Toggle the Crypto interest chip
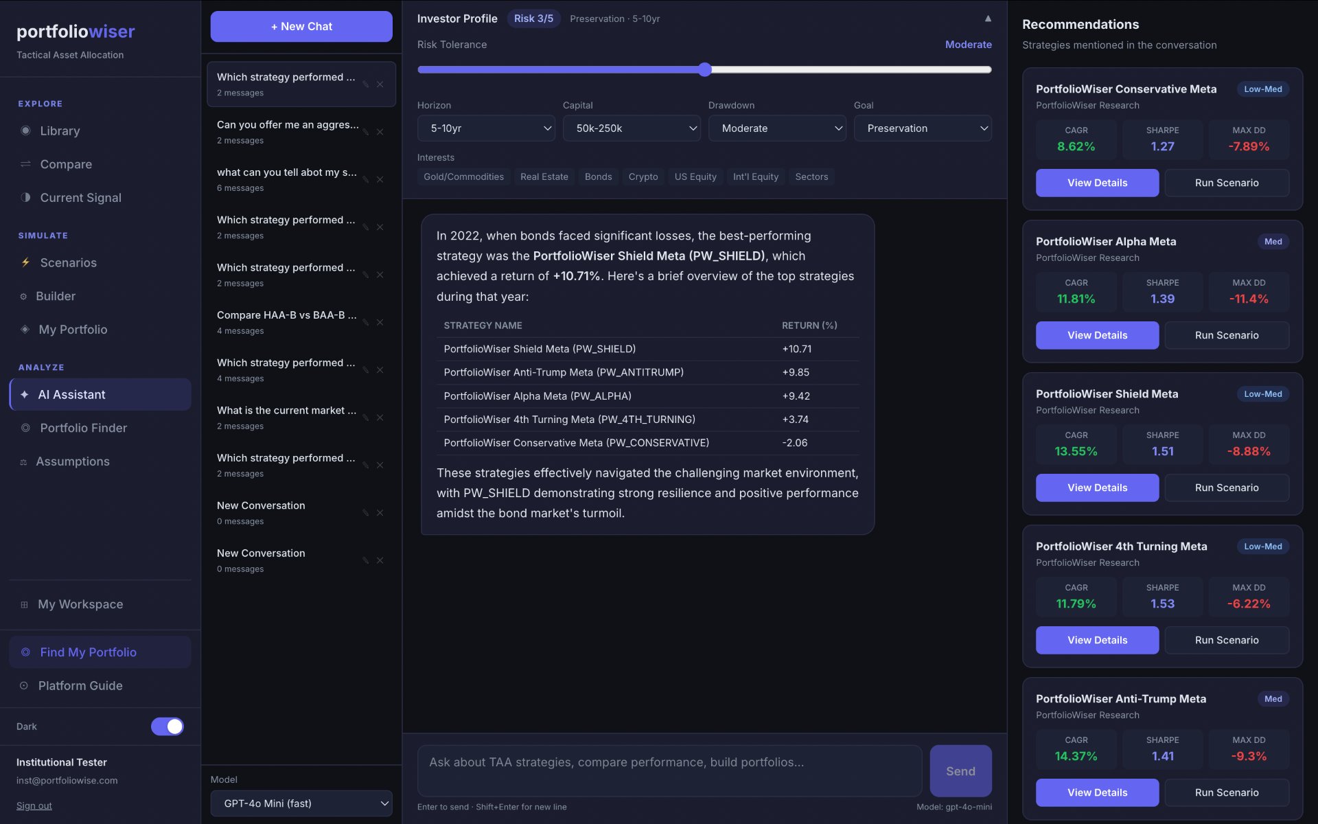Screen dimensions: 1318x824 coord(643,176)
